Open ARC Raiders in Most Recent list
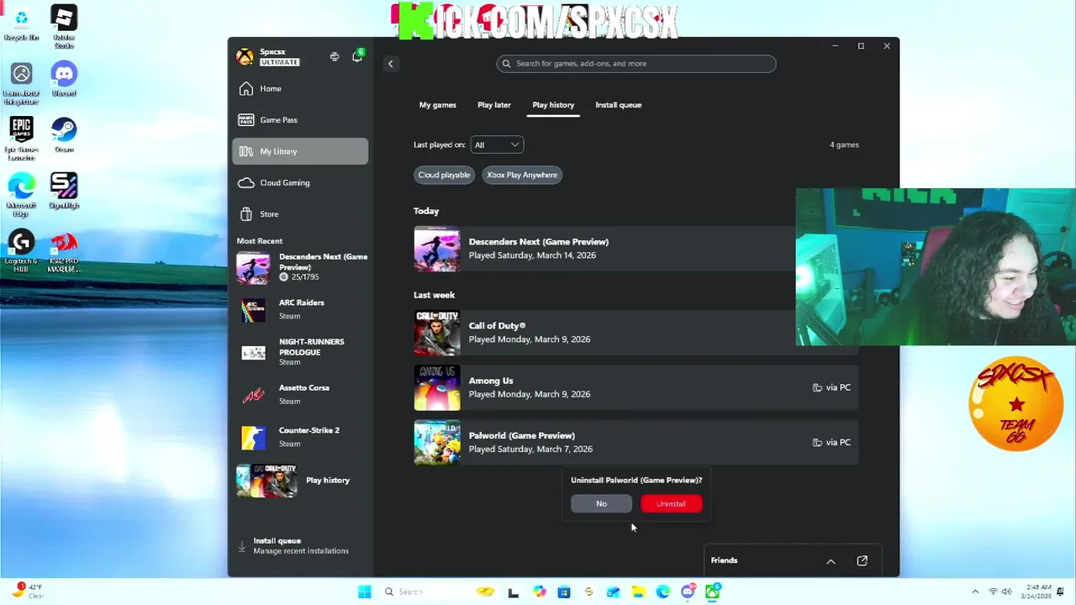The width and height of the screenshot is (1076, 605). click(x=302, y=309)
